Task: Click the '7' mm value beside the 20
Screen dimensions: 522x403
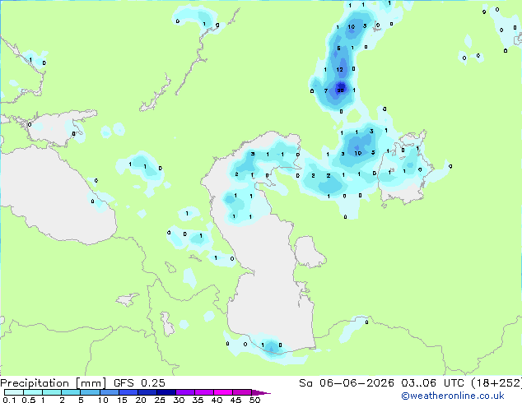Action: pos(326,90)
